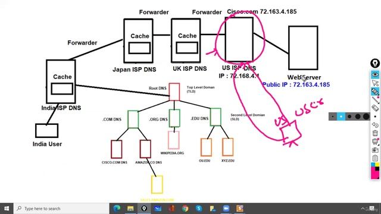Select the highlighted marker tool
381x214 pixels.
click(x=375, y=92)
